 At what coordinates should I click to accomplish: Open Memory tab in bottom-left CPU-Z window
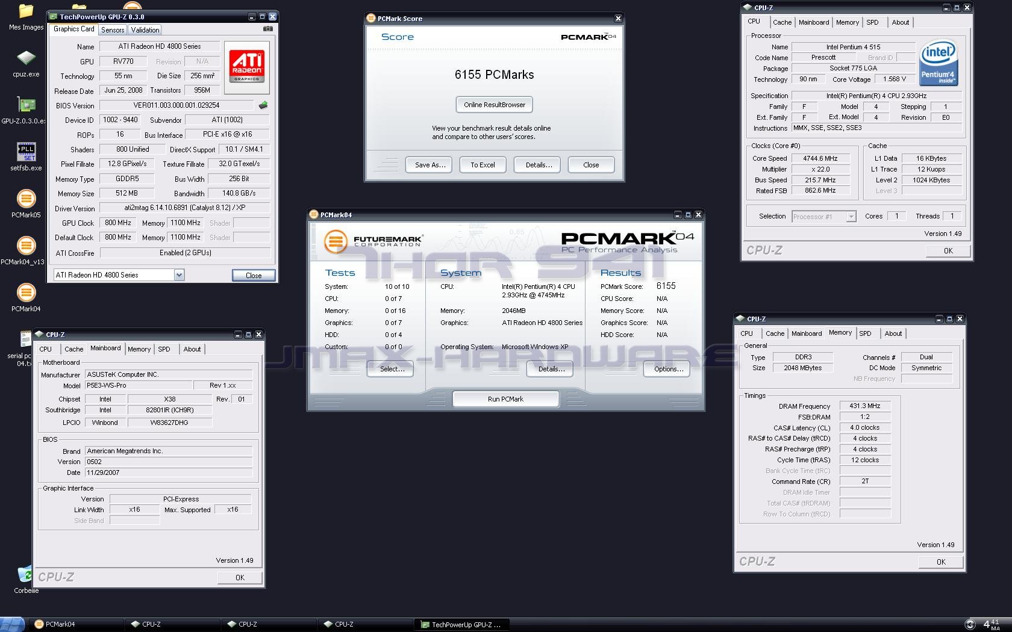[139, 349]
